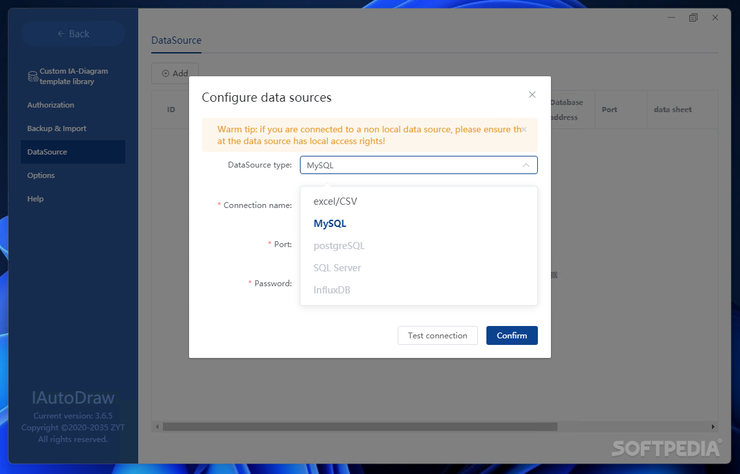Screen dimensions: 740x474
Task: Click the scrollbar right arrow
Action: tap(713, 427)
